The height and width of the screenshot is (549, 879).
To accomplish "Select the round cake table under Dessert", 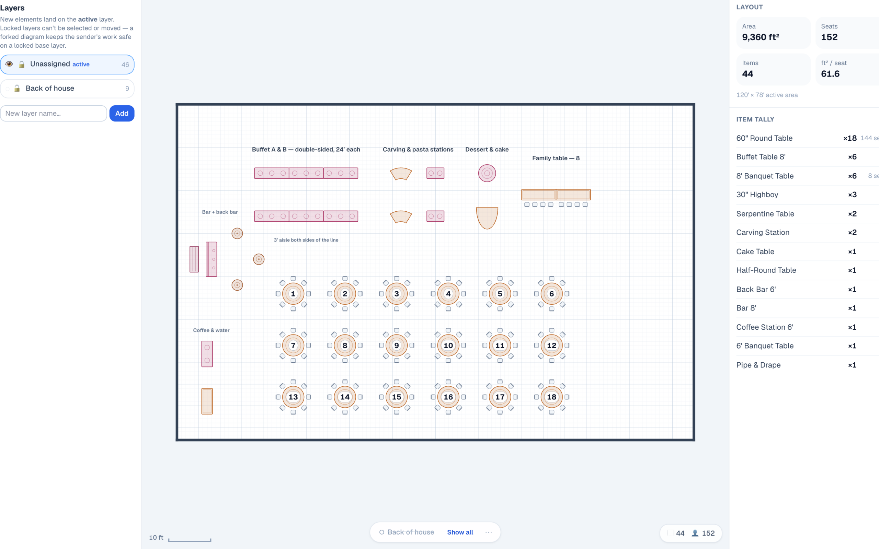I will click(x=487, y=173).
